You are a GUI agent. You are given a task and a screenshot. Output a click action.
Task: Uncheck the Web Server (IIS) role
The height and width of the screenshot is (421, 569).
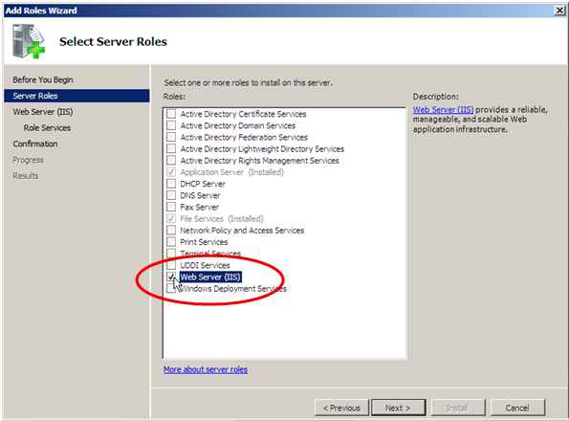coord(171,277)
